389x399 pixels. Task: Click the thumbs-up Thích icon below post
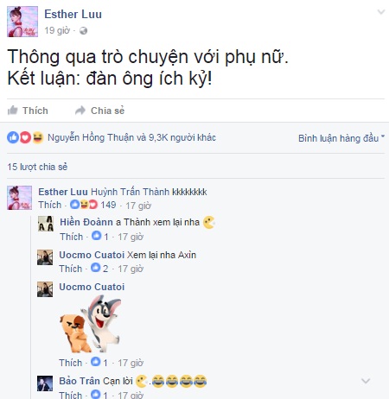pos(13,110)
